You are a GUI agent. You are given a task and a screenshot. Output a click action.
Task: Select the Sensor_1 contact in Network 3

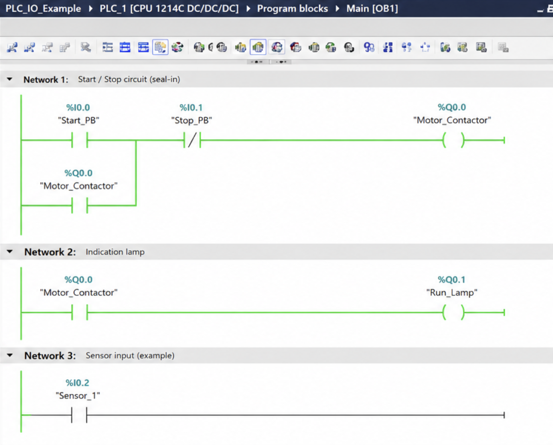click(79, 415)
